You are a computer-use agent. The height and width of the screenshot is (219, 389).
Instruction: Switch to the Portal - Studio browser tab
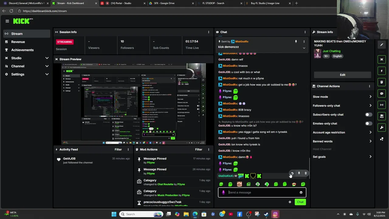coord(123,3)
